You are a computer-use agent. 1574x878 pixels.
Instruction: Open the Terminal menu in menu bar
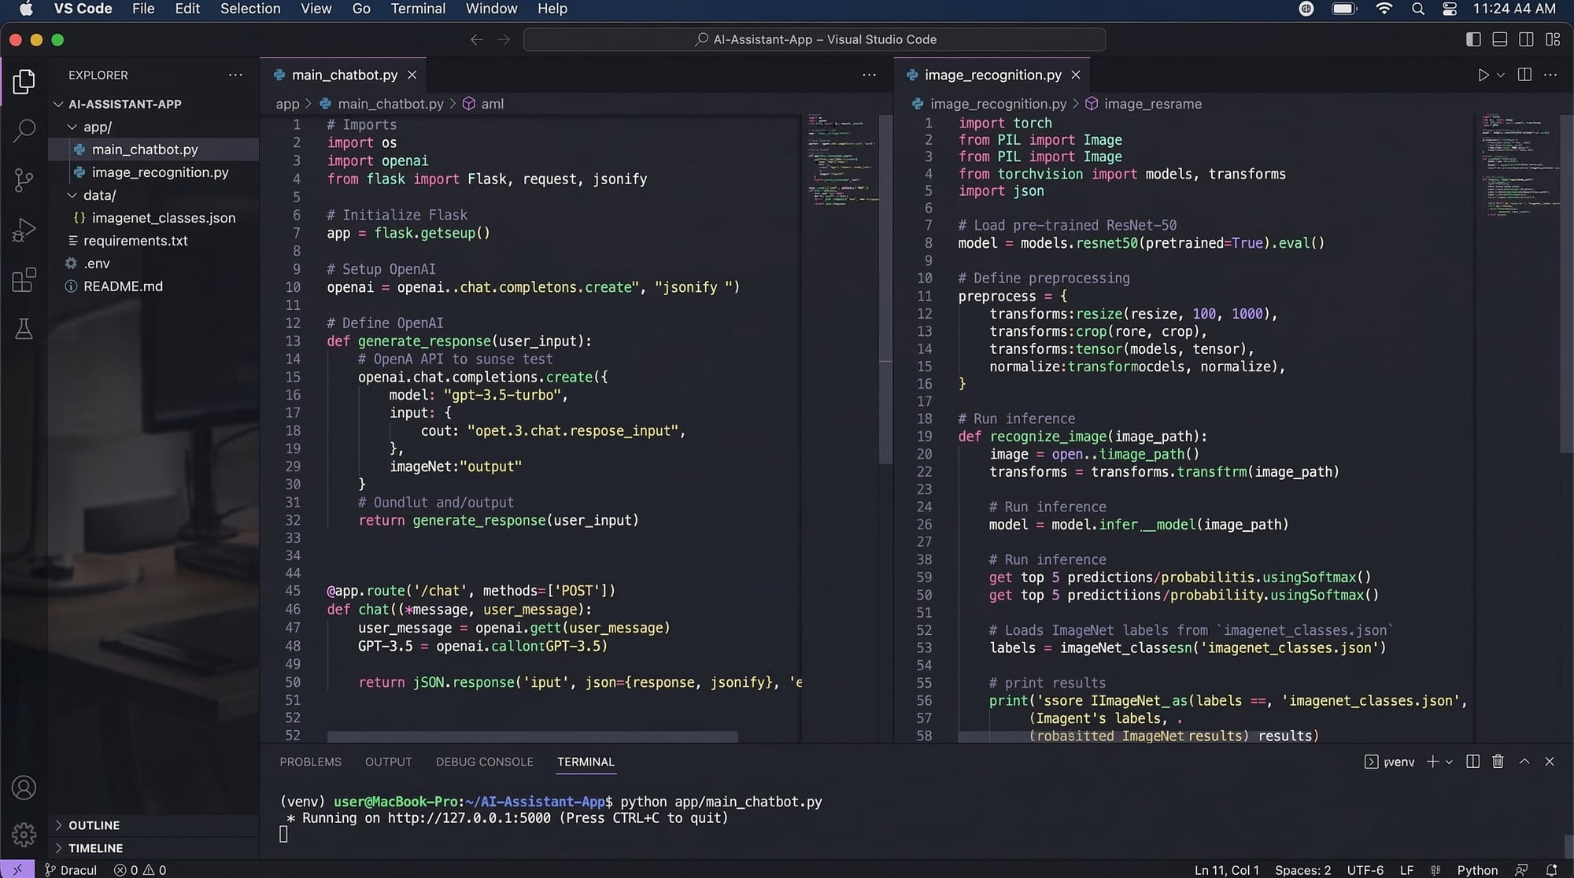(417, 9)
